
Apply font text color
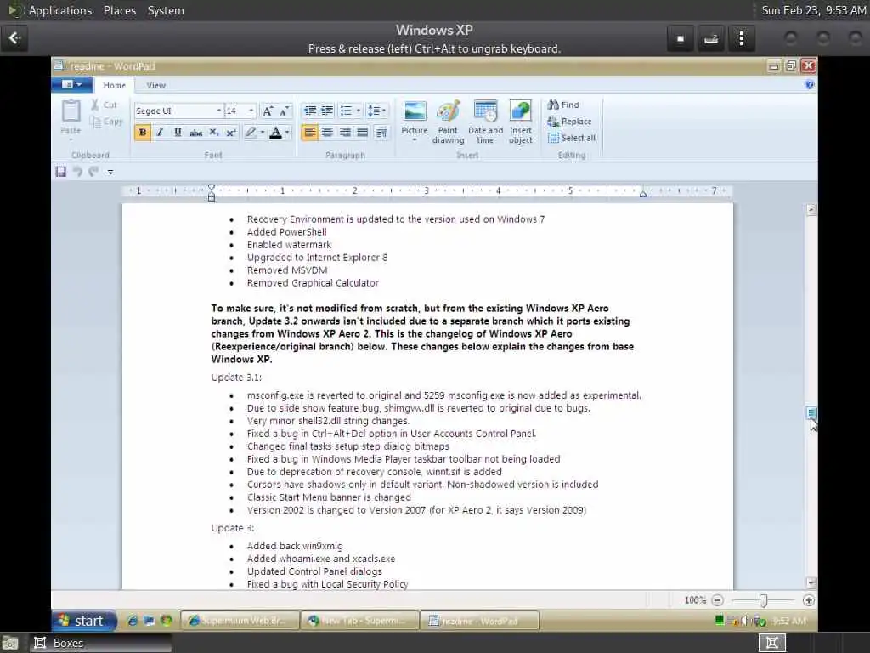tap(276, 133)
